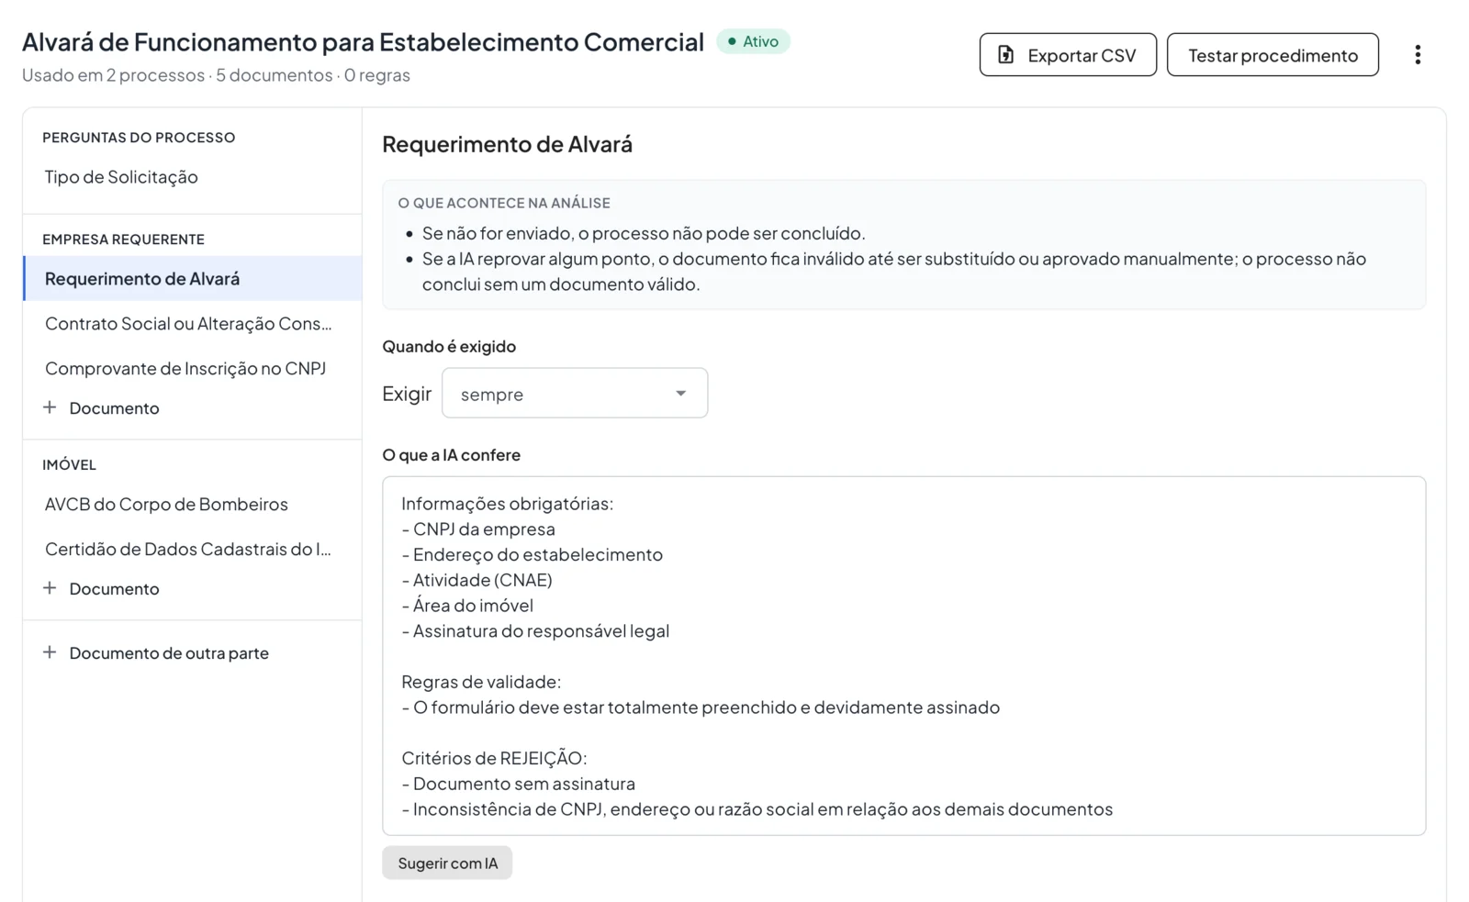The width and height of the screenshot is (1469, 902).
Task: Click the 'IMÓVEL' section header
Action: point(69,465)
